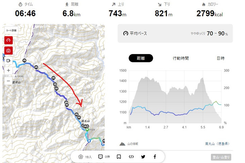Viewport: 245px width, 163px height.
Task: Switch chart to 行動時間 tab
Action: point(181,58)
